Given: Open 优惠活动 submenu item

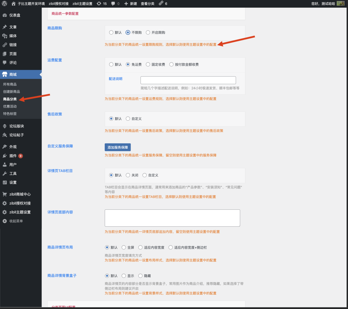Looking at the screenshot, I should [x=10, y=106].
